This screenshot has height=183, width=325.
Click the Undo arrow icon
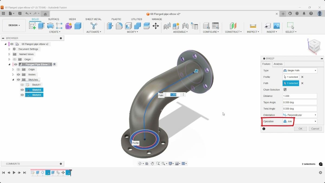(x=27, y=14)
